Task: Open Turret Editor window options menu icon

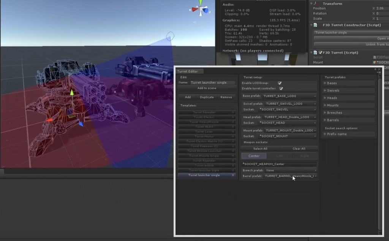Action: click(380, 72)
